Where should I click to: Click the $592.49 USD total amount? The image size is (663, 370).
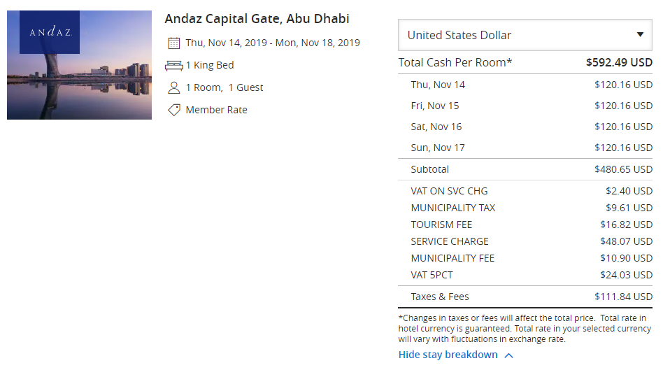tap(619, 62)
